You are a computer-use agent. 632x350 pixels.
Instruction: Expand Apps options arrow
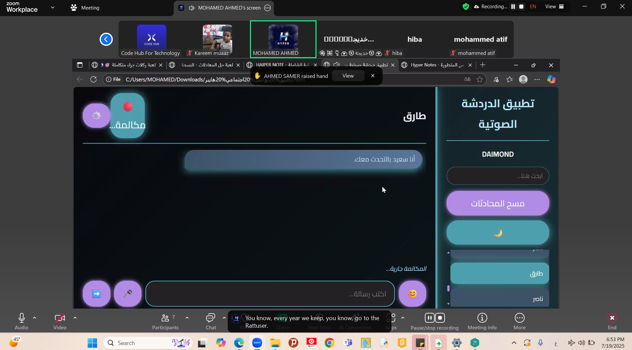[x=403, y=318]
